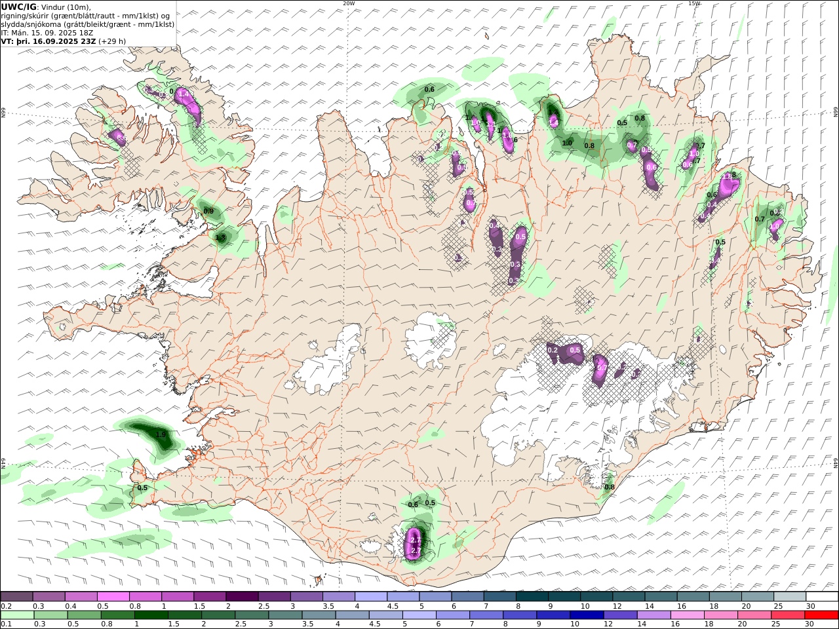839x629 pixels.
Task: Pick the darkest green 1 swatch on the rain scale
Action: click(151, 615)
